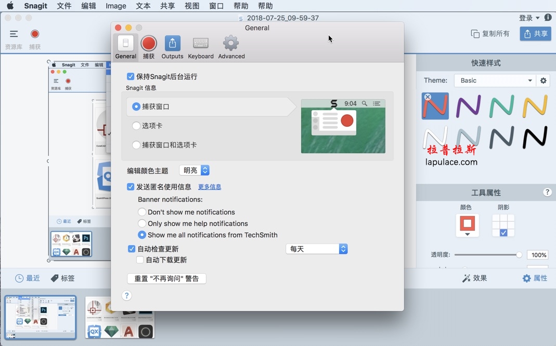The image size is (556, 346).
Task: Select the red N quick style
Action: (x=435, y=106)
